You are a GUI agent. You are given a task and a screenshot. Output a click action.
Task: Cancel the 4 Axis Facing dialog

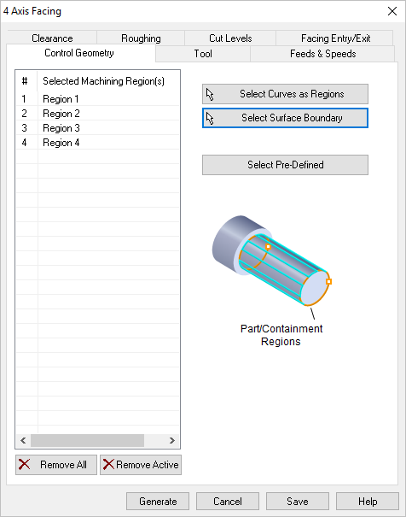(228, 502)
